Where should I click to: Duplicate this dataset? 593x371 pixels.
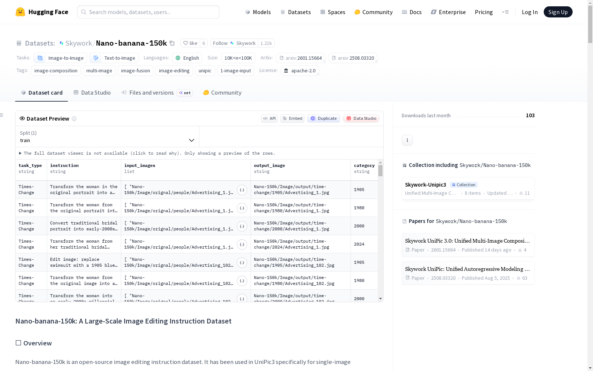(x=324, y=118)
